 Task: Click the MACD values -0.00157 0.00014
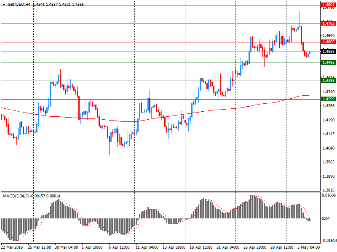45,196
